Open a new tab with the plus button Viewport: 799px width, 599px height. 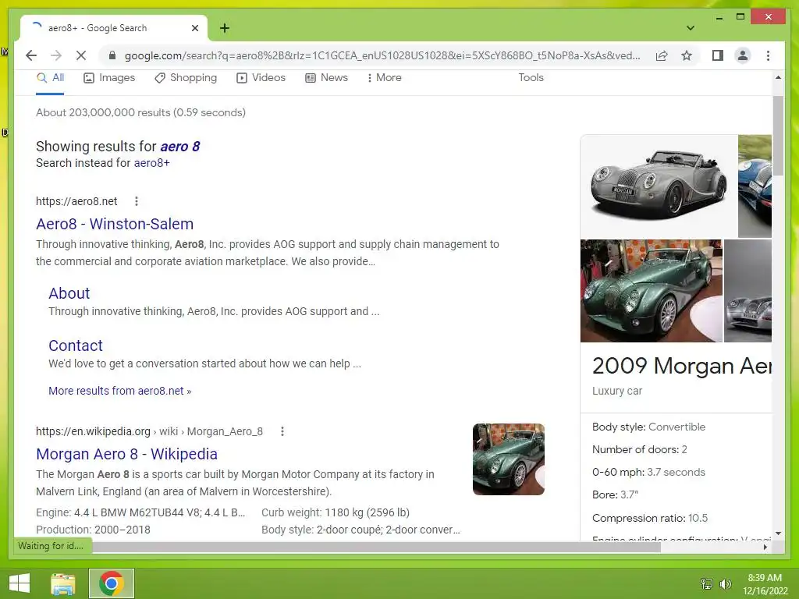[x=225, y=28]
